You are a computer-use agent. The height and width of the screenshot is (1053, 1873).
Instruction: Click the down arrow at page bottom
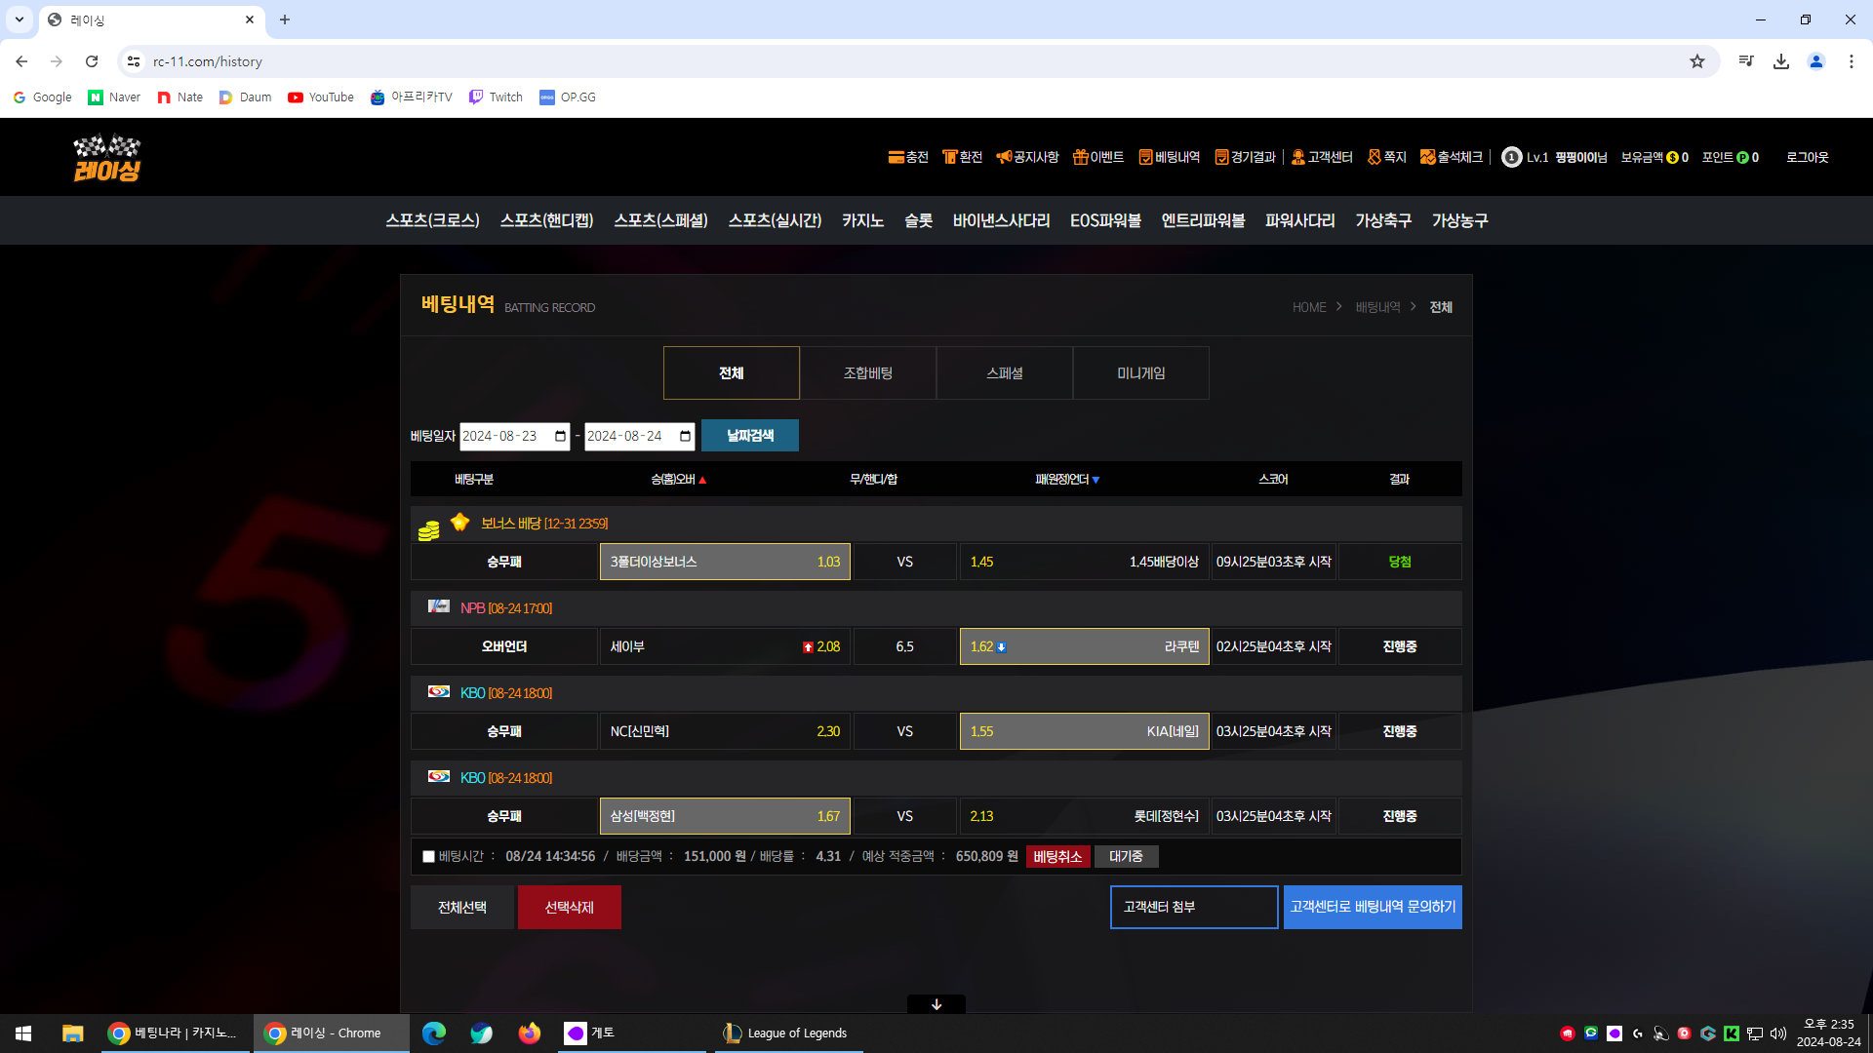tap(936, 1004)
